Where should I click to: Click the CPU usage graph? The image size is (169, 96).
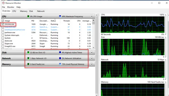(x=133, y=25)
